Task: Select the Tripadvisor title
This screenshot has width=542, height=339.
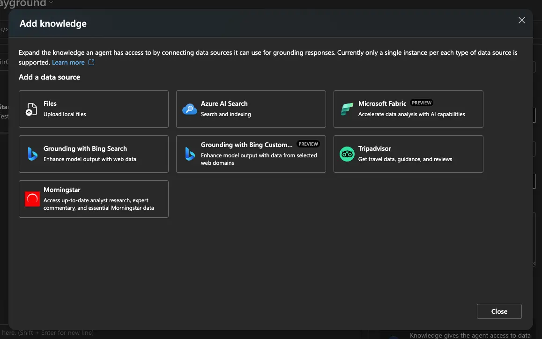Action: pyautogui.click(x=374, y=148)
